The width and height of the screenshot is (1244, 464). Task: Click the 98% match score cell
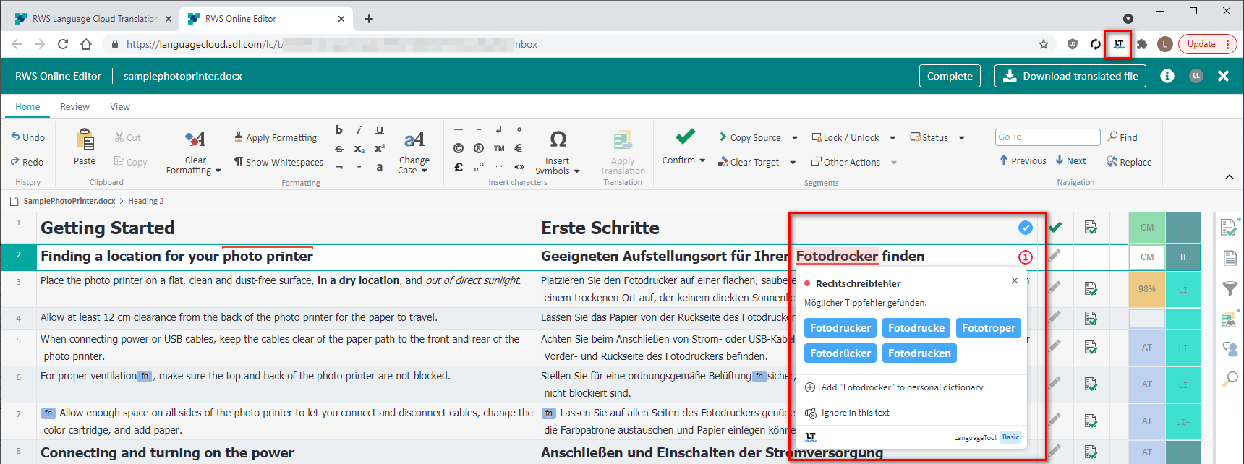pyautogui.click(x=1146, y=289)
